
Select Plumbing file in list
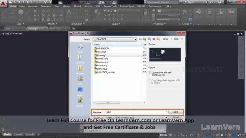[x=100, y=66]
